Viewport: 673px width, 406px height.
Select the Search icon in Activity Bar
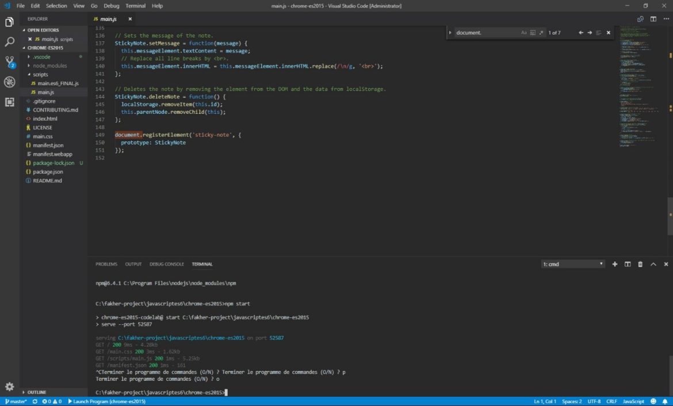pyautogui.click(x=9, y=41)
